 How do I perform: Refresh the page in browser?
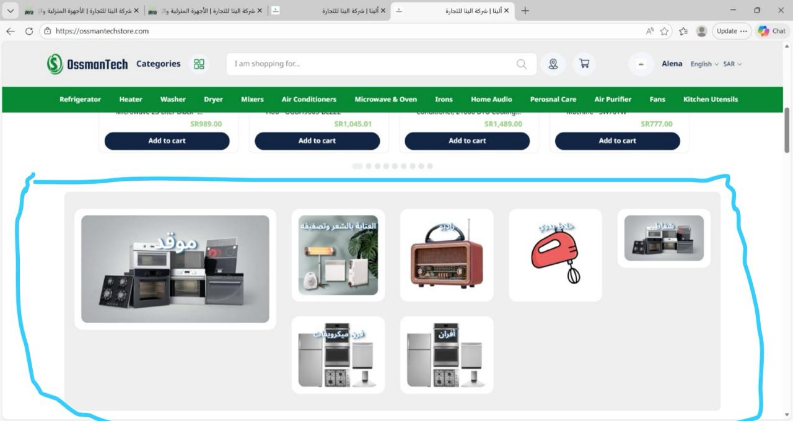point(28,31)
